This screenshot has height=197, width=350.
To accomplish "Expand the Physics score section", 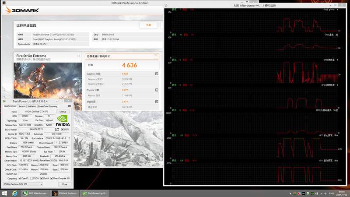I will (157, 90).
